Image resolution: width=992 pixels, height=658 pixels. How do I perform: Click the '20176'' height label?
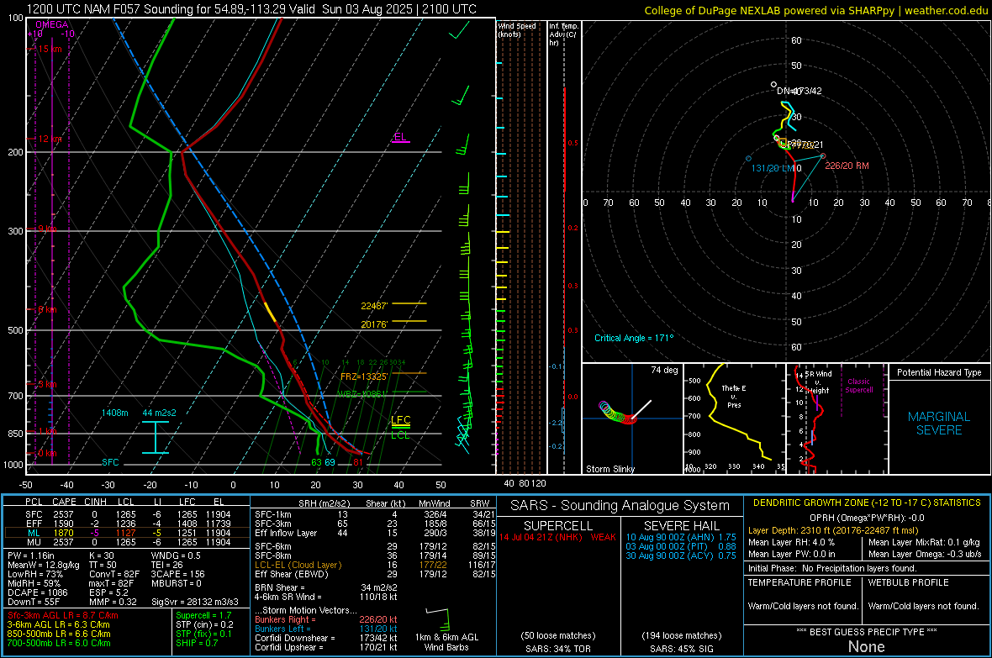(374, 324)
